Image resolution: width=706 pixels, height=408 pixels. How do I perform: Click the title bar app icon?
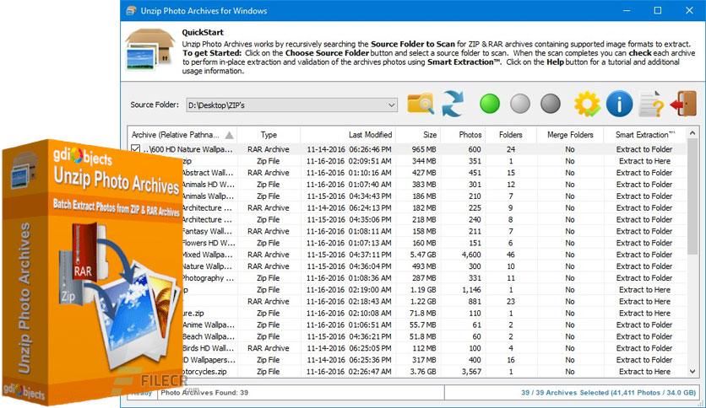131,10
